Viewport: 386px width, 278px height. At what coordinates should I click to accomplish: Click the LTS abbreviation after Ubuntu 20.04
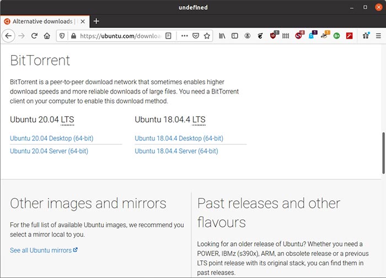coord(67,119)
